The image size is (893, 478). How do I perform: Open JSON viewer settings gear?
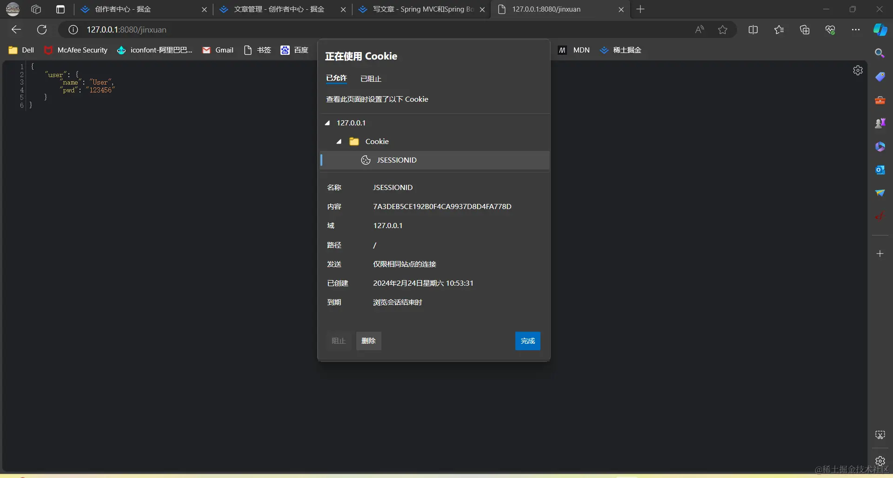pyautogui.click(x=858, y=70)
